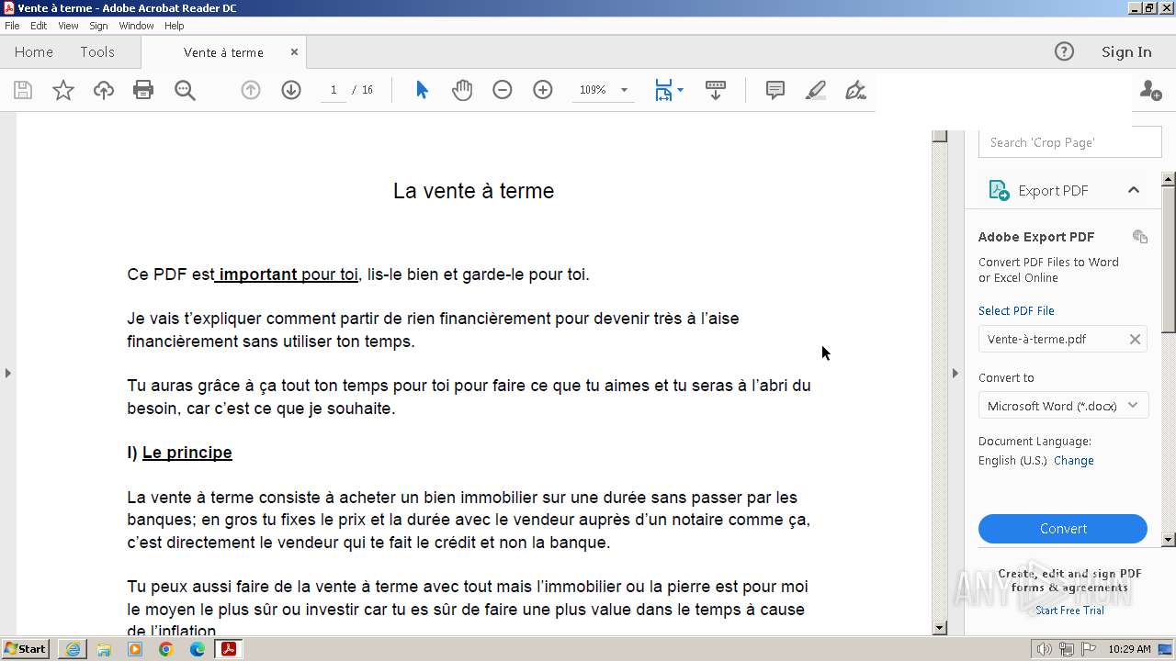
Task: Upload to cloud with the cloud arrow icon
Action: point(104,90)
